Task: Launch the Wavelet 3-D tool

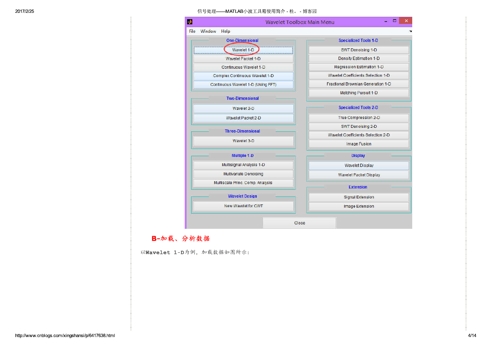Action: point(243,141)
